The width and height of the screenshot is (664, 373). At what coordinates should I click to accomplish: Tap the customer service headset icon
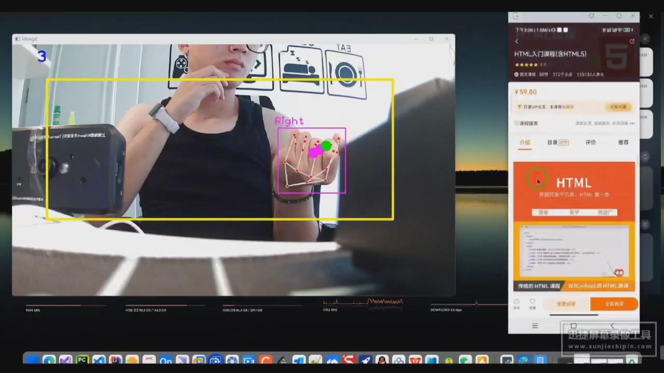(516, 303)
